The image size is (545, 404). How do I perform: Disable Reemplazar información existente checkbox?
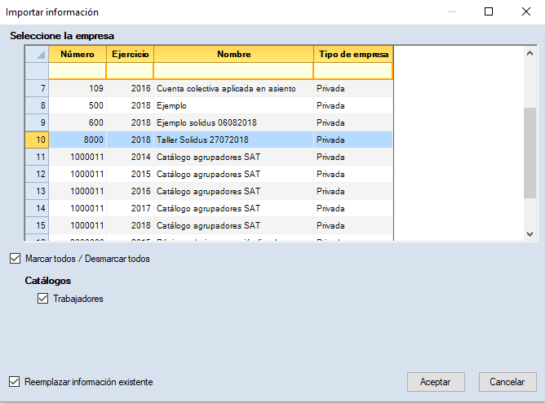[15, 381]
